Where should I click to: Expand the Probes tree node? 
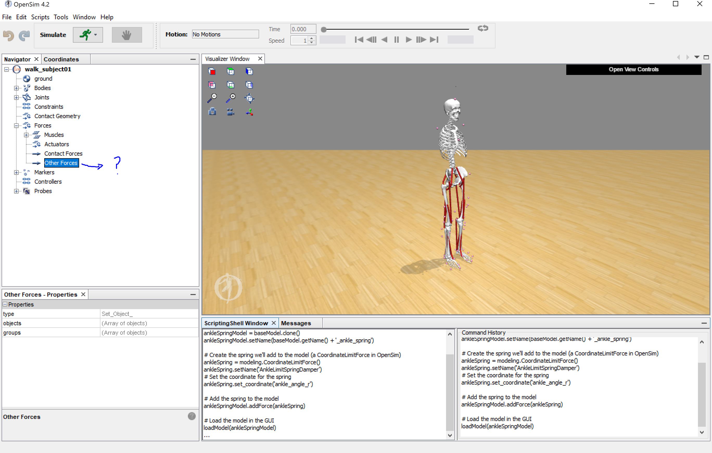(16, 191)
